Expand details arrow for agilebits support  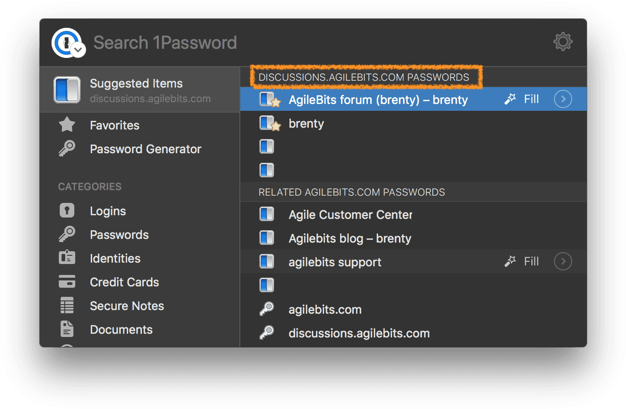[x=563, y=262]
